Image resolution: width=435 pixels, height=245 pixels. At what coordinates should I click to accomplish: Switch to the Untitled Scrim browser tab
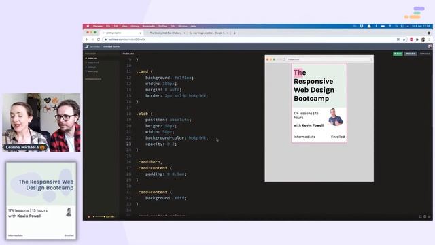(x=122, y=33)
